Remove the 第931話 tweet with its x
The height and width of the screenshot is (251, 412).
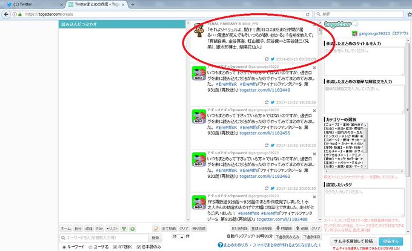314,68
